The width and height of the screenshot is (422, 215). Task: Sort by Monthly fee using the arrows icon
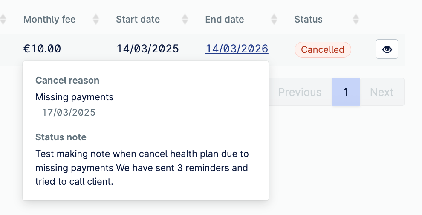pos(96,19)
